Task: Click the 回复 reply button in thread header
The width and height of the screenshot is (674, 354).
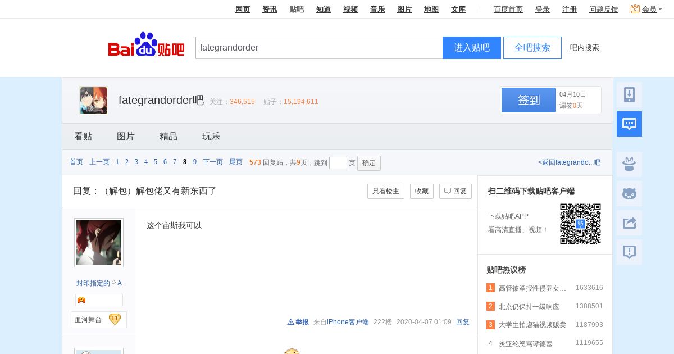Action: point(456,191)
